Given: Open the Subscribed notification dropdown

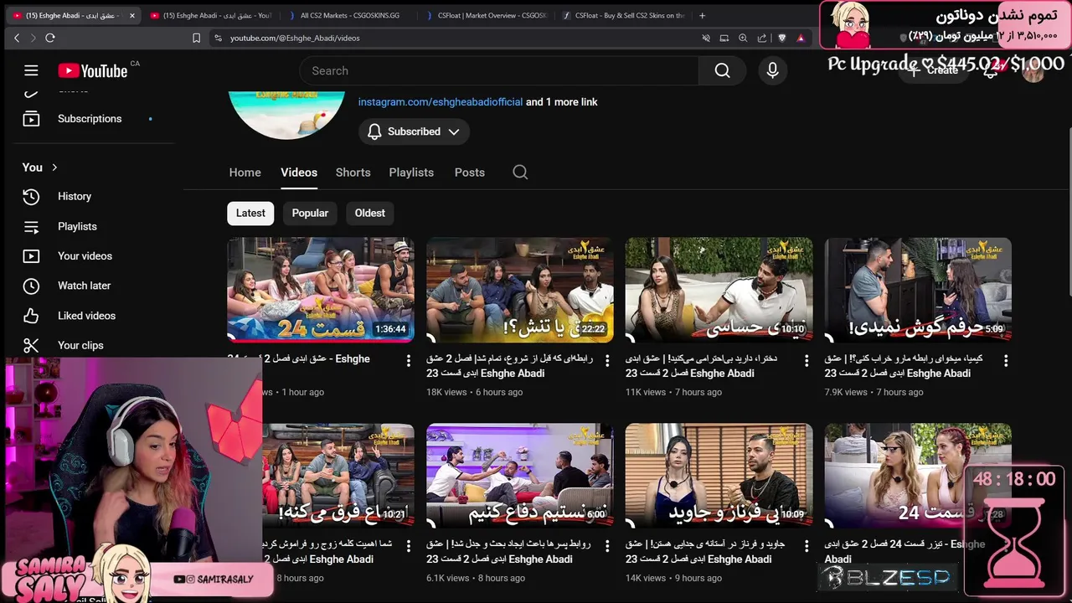Looking at the screenshot, I should (x=414, y=131).
